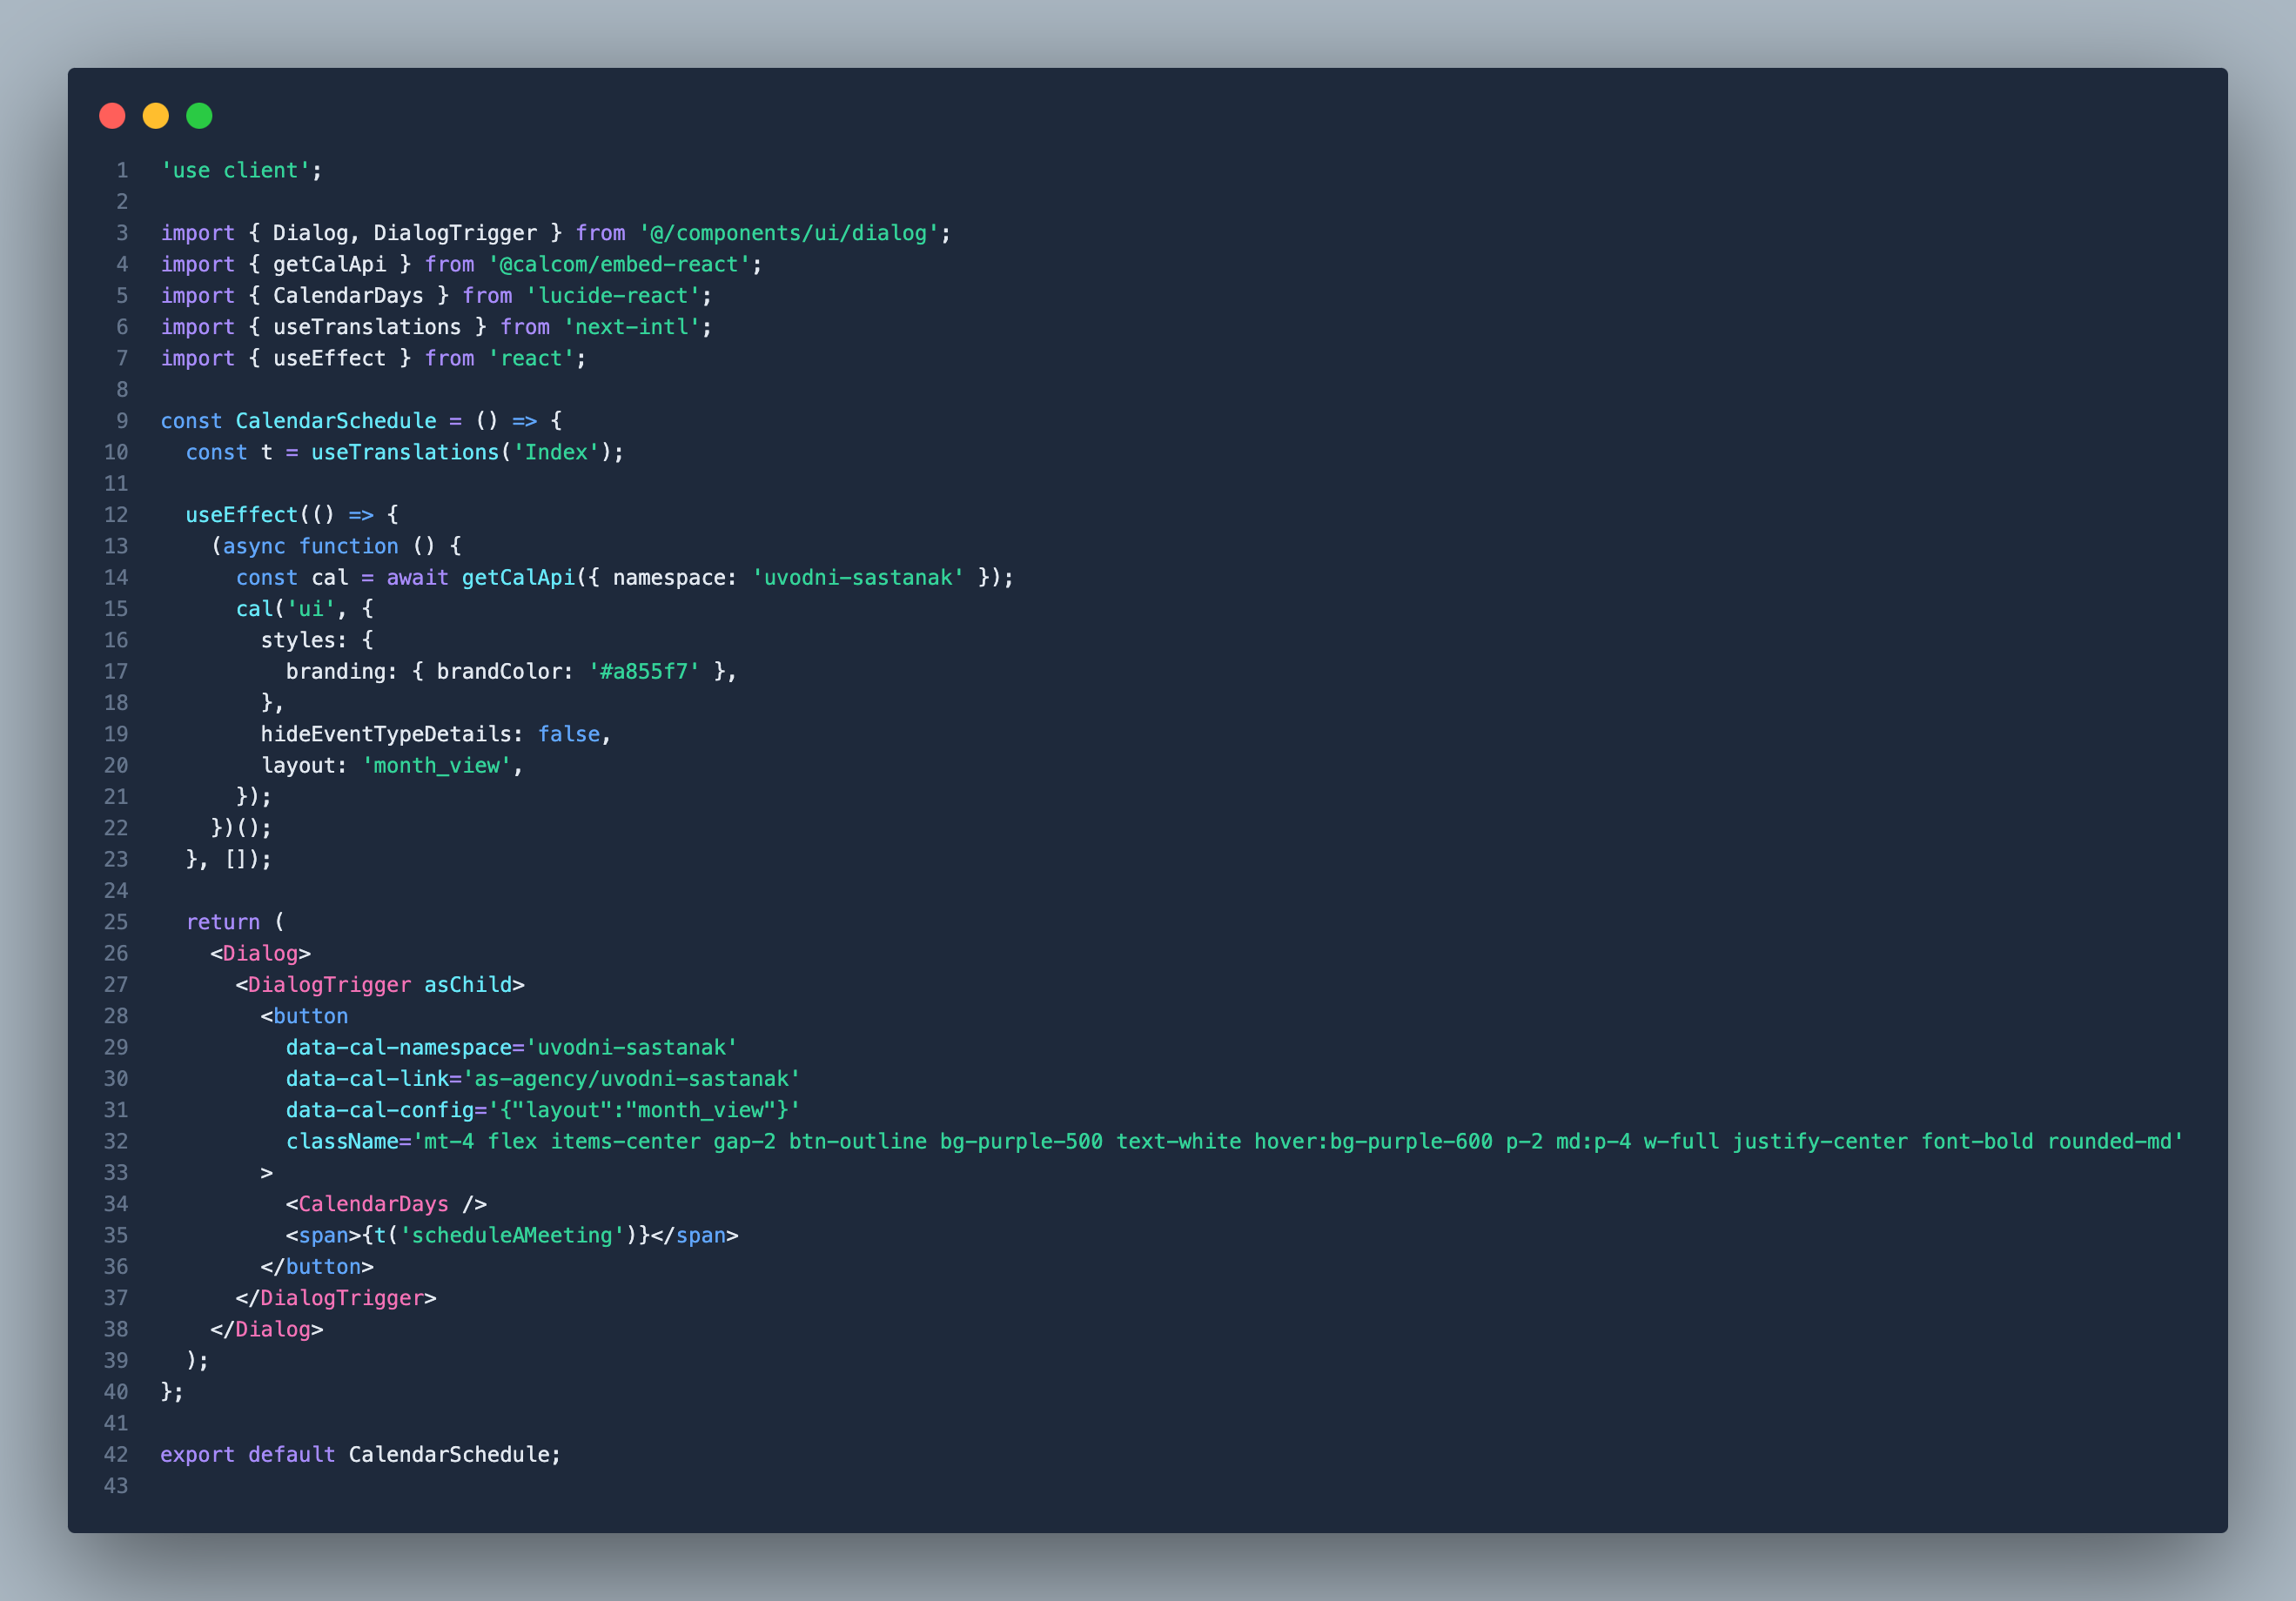2296x1601 pixels.
Task: Click the return keyword on line 25
Action: 222,922
